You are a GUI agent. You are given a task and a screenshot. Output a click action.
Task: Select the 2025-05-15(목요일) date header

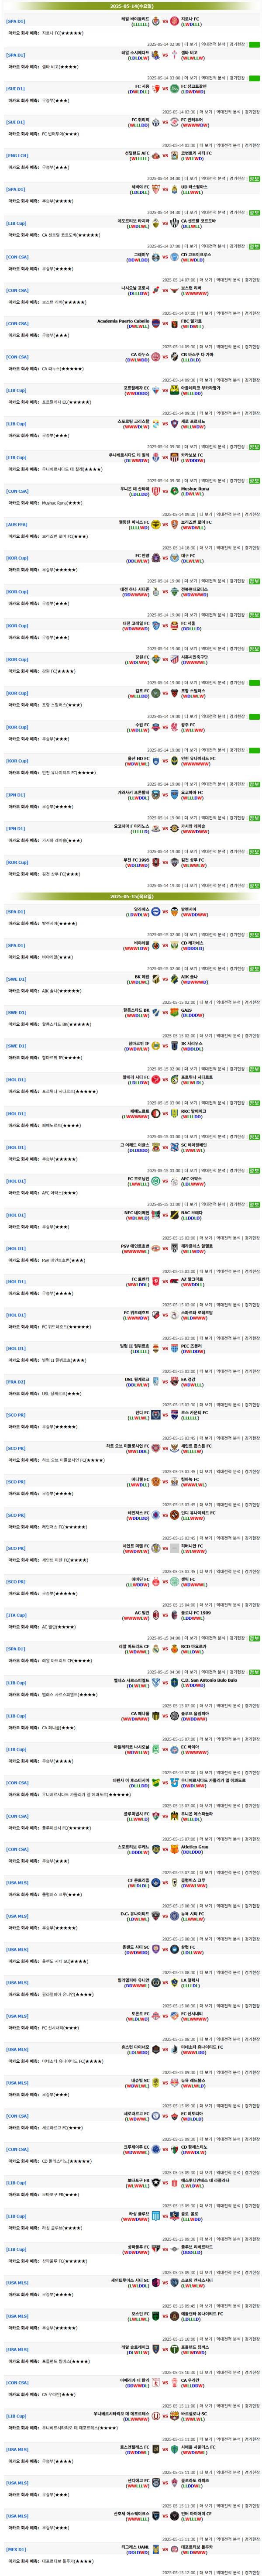131,897
